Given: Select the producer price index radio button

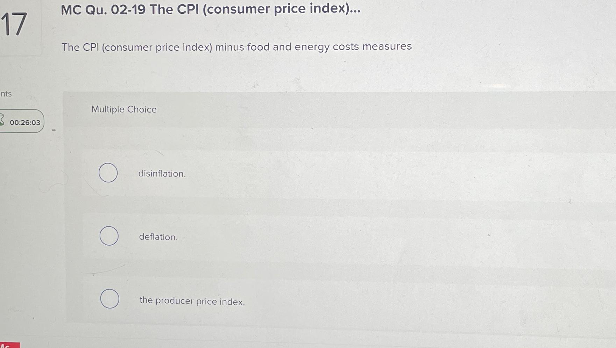Looking at the screenshot, I should point(109,299).
